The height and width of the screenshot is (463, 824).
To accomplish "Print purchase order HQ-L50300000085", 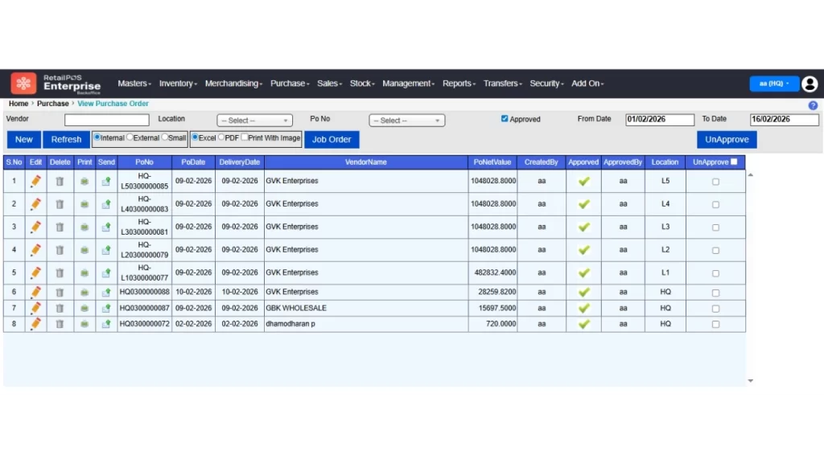I will [x=84, y=182].
